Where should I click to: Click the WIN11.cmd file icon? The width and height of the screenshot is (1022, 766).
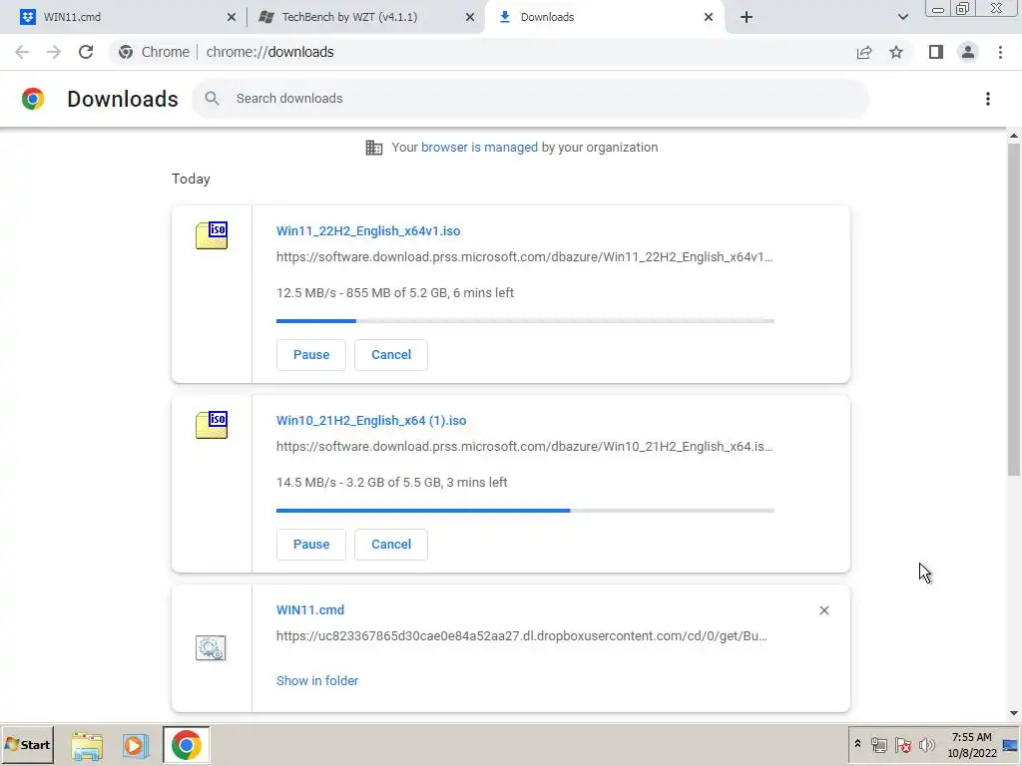tap(211, 648)
